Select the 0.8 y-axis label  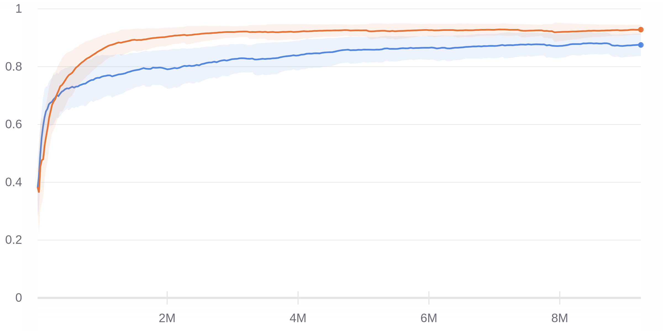[x=14, y=67]
